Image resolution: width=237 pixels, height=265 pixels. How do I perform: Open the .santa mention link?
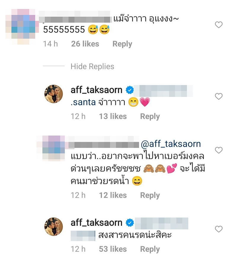[83, 102]
